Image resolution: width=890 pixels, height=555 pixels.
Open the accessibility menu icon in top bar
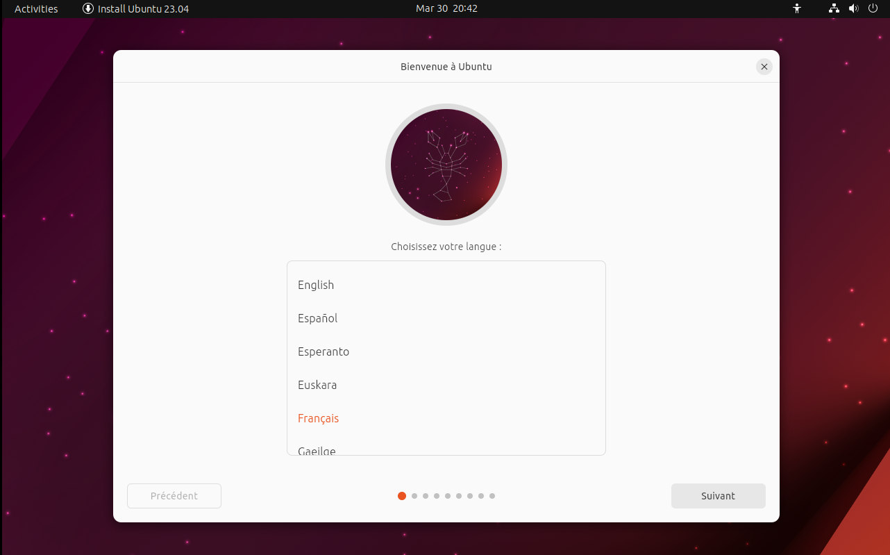797,8
